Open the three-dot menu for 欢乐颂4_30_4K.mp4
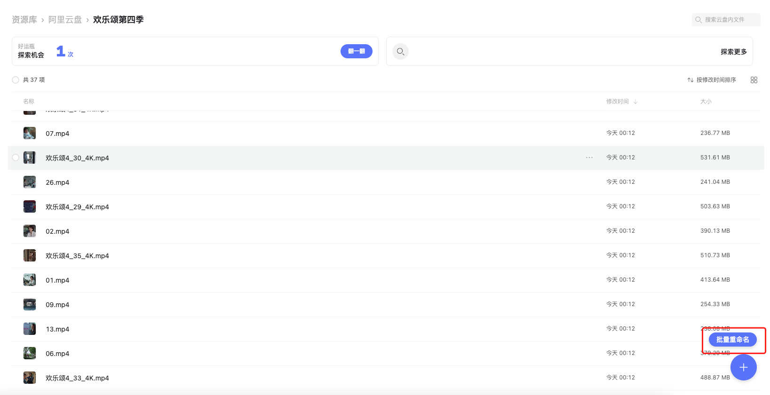 [x=589, y=158]
